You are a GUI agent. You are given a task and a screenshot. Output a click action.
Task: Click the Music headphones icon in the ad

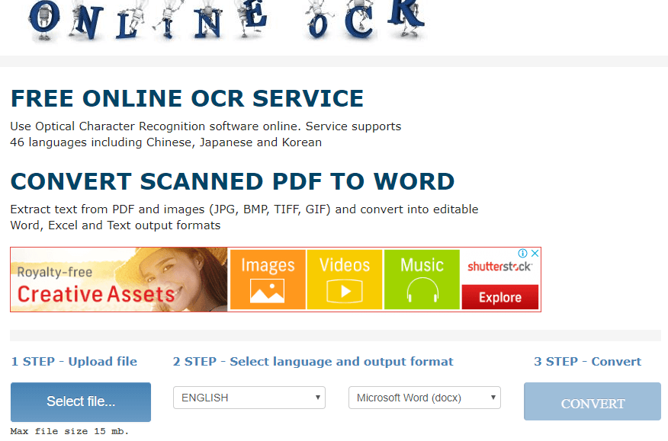coord(421,289)
